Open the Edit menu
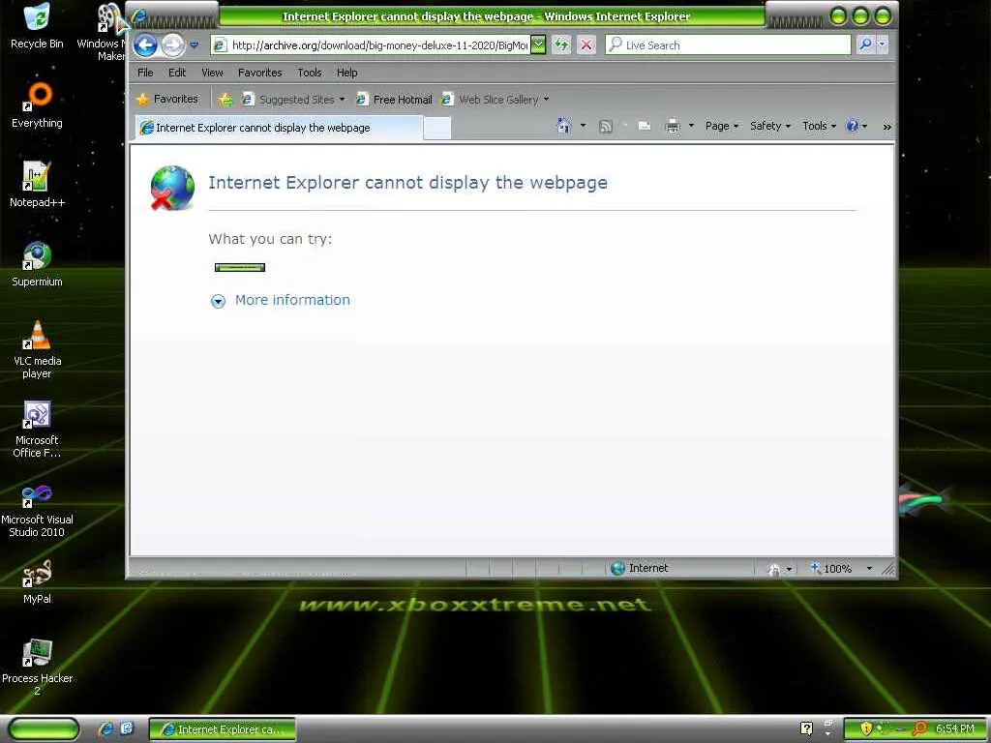Image resolution: width=991 pixels, height=743 pixels. point(177,73)
